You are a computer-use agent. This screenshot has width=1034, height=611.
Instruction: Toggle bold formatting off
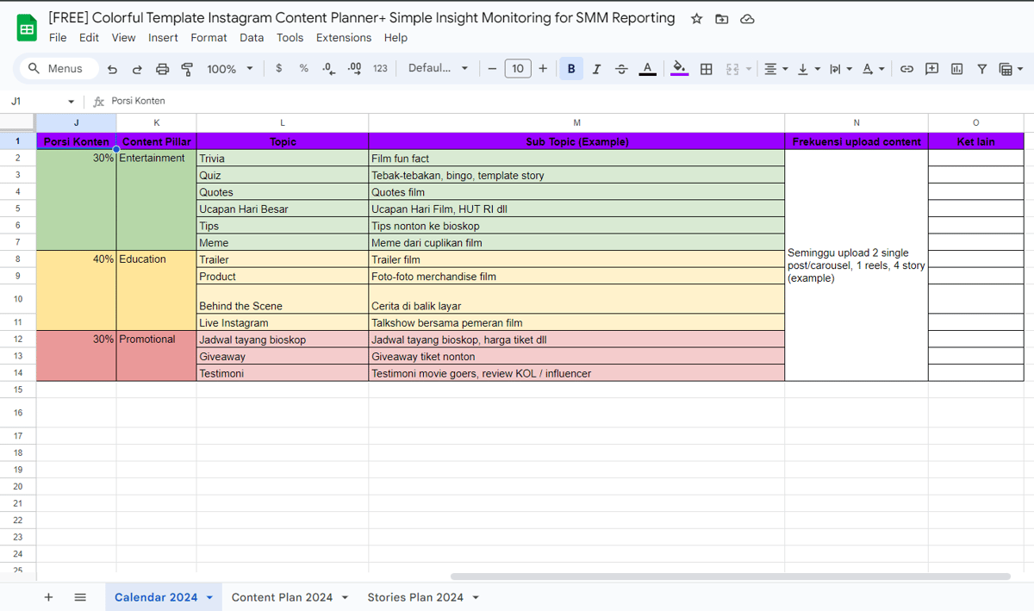tap(571, 68)
